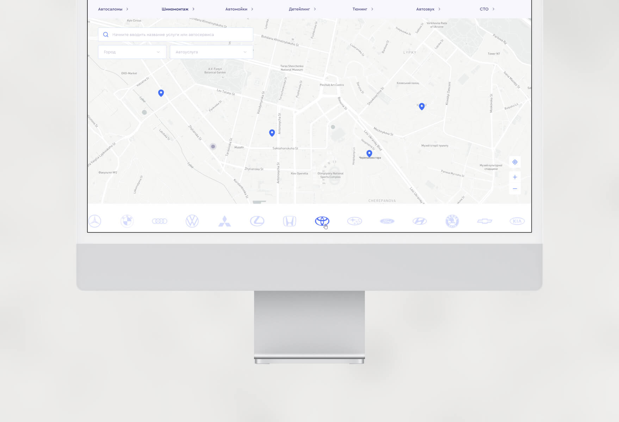
Task: Click the Toyota brand logo
Action: click(x=322, y=221)
